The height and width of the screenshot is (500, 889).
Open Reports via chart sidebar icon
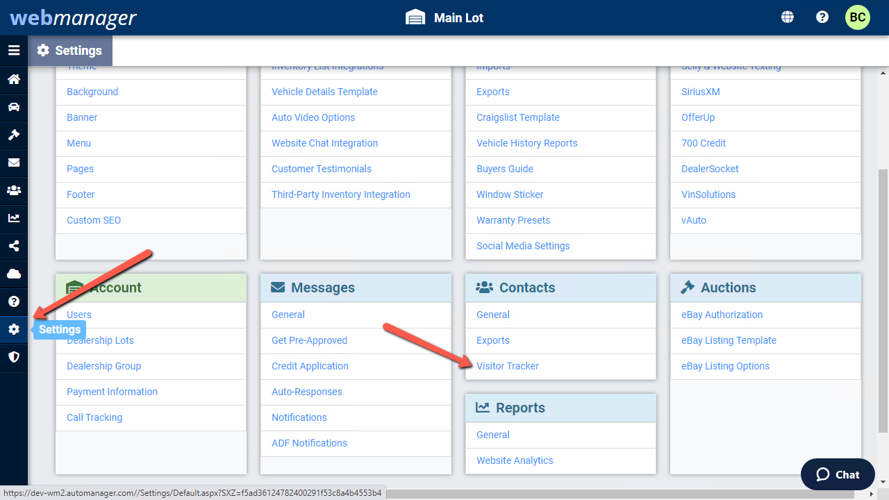tap(14, 218)
